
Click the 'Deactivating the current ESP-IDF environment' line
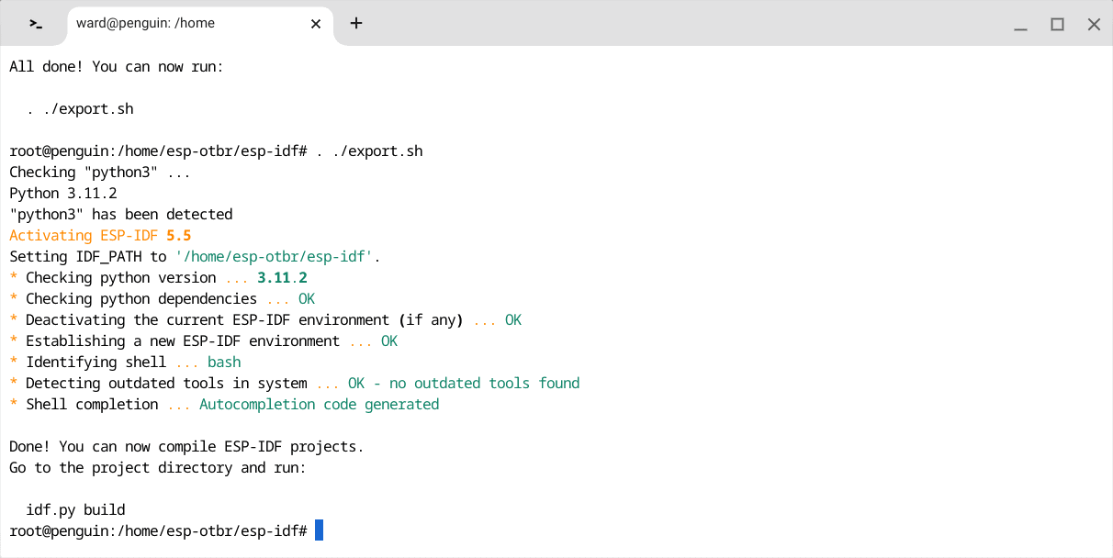click(265, 320)
